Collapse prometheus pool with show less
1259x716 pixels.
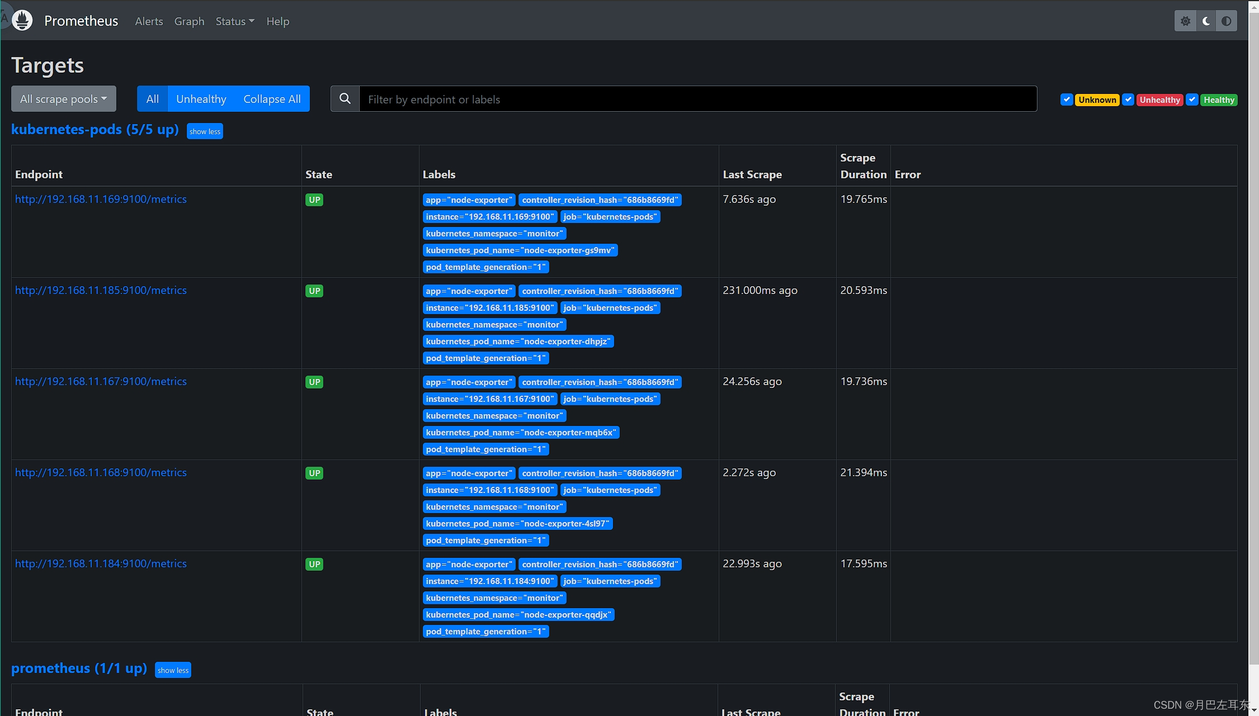pos(173,670)
